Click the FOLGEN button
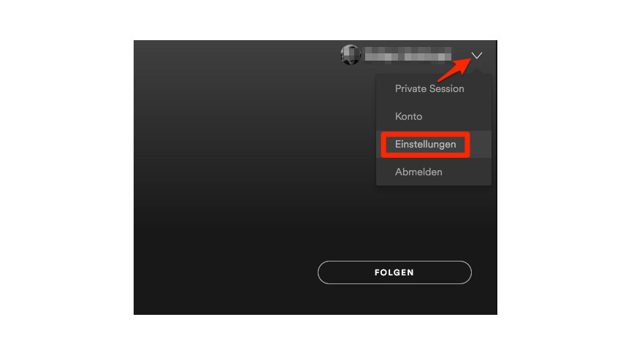 [x=394, y=272]
